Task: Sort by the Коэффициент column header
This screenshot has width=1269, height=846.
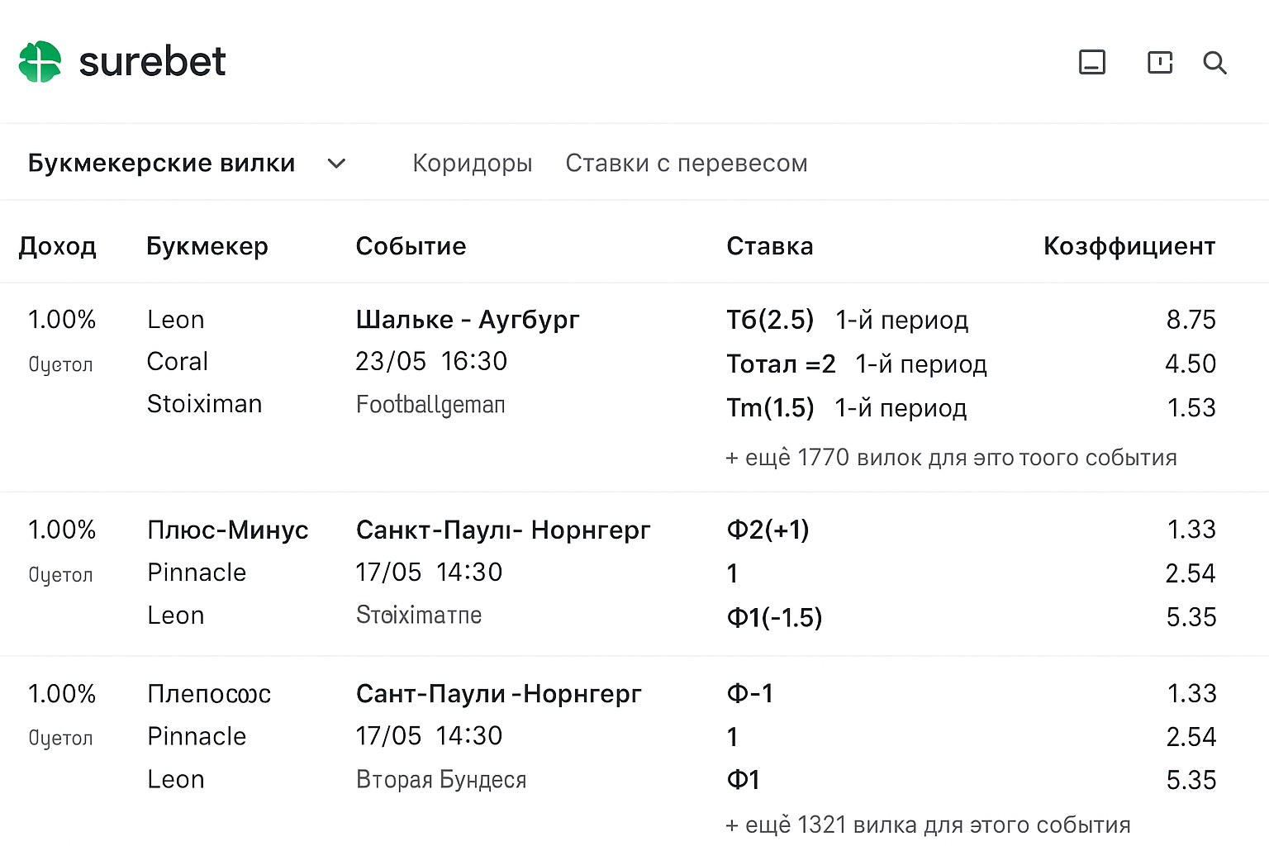Action: pyautogui.click(x=1129, y=245)
